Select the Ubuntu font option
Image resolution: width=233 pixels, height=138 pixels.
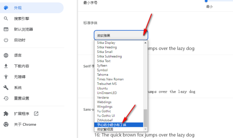pyautogui.click(x=119, y=88)
